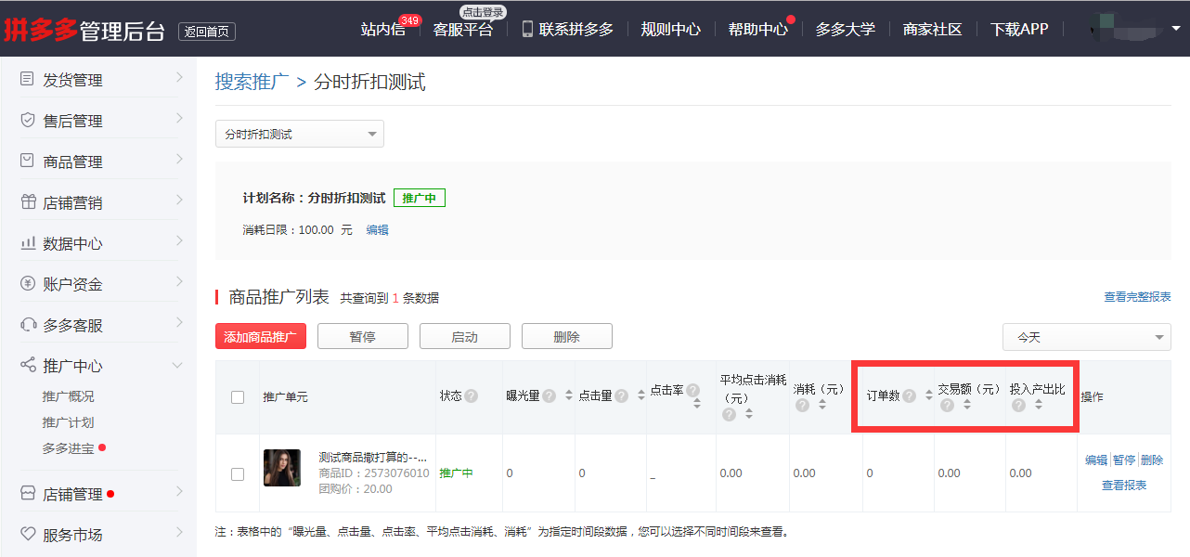Expand the 发货管理 chevron

[178, 79]
